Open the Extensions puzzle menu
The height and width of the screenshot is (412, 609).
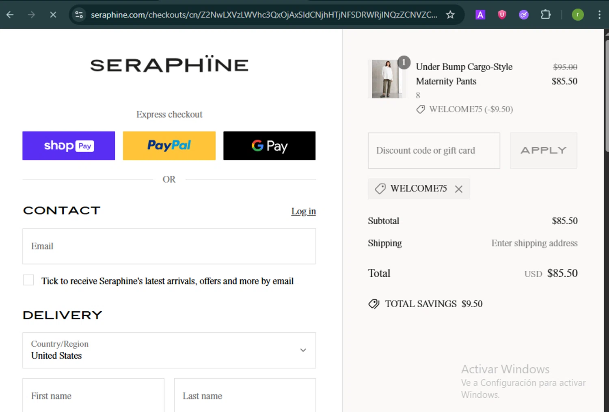[x=546, y=15]
